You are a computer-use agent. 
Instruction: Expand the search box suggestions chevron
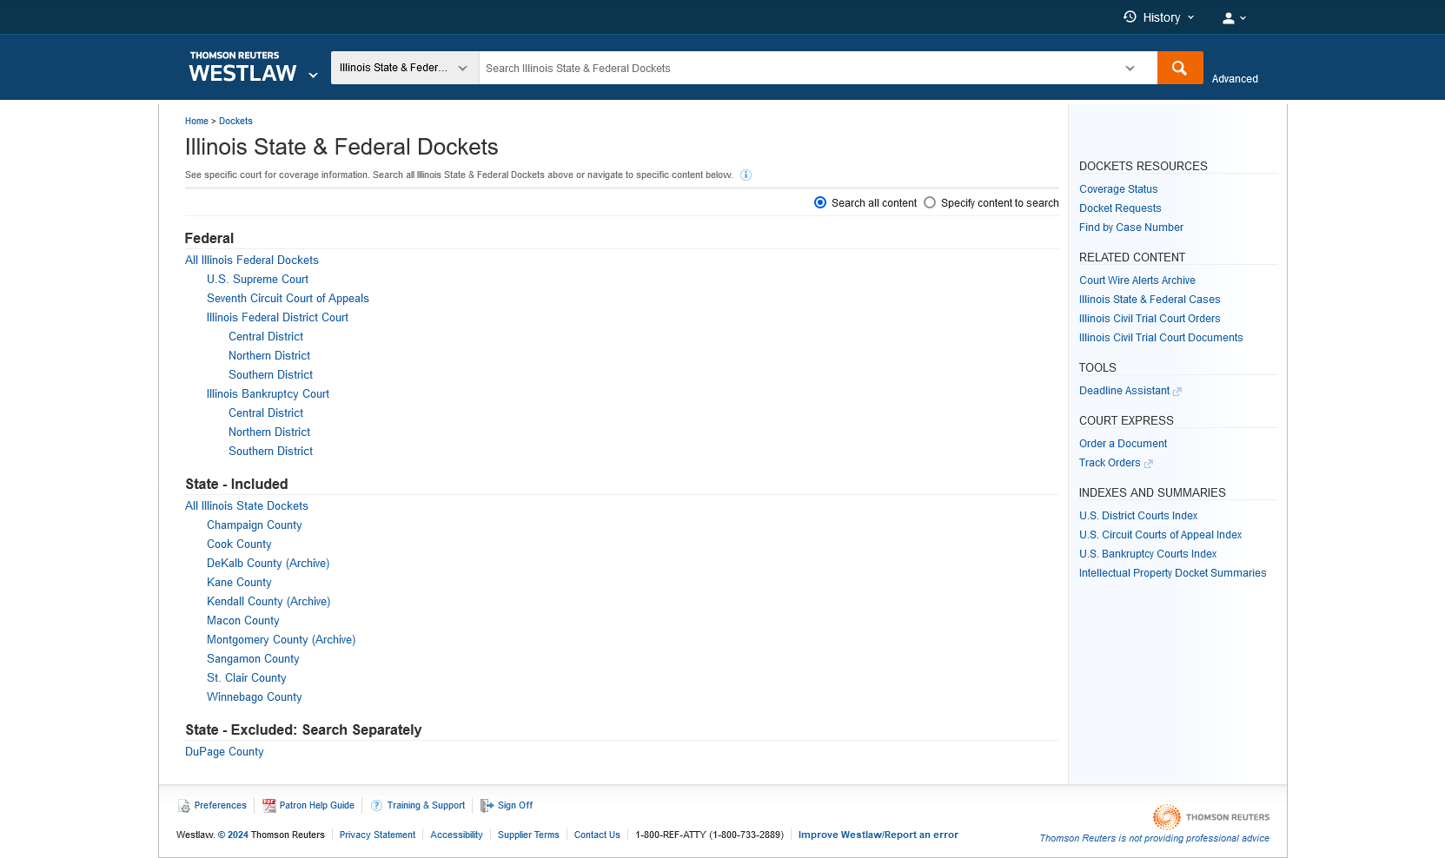pyautogui.click(x=1130, y=69)
